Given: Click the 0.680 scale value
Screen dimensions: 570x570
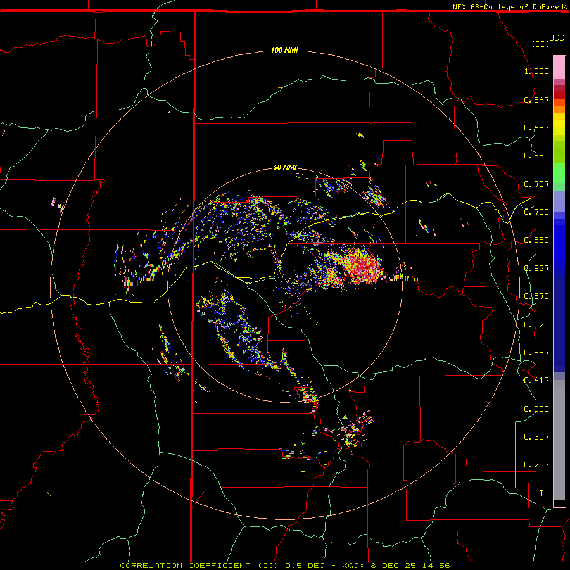Looking at the screenshot, I should [x=536, y=240].
